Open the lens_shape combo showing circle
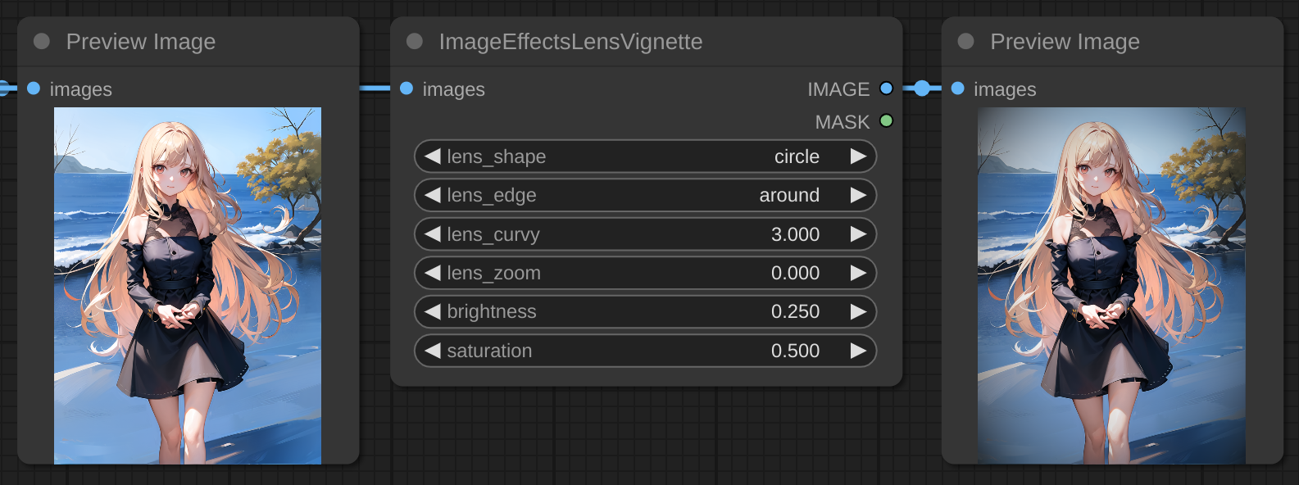Screen dimensions: 1299x485 click(645, 156)
